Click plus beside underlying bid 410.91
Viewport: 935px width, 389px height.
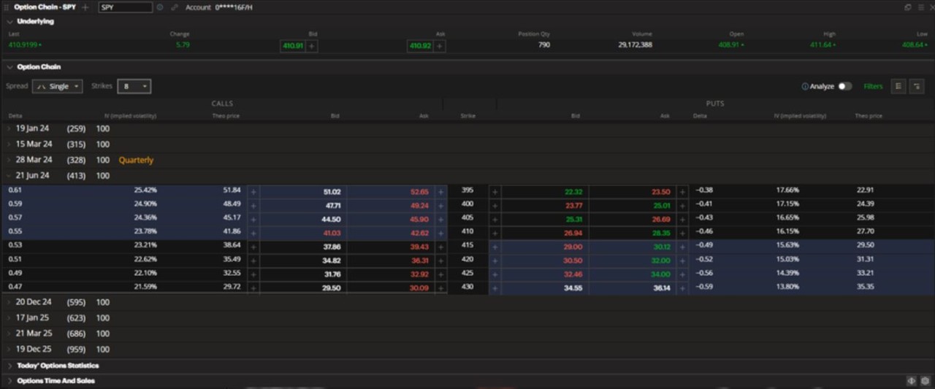[311, 45]
